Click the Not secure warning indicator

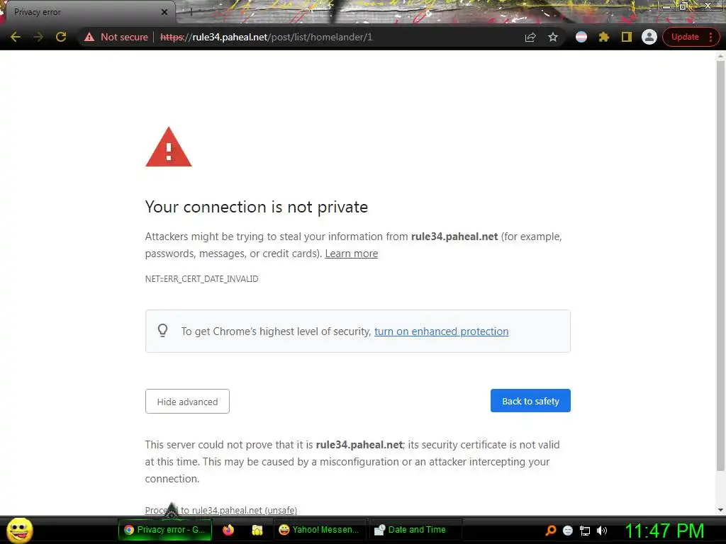click(116, 37)
